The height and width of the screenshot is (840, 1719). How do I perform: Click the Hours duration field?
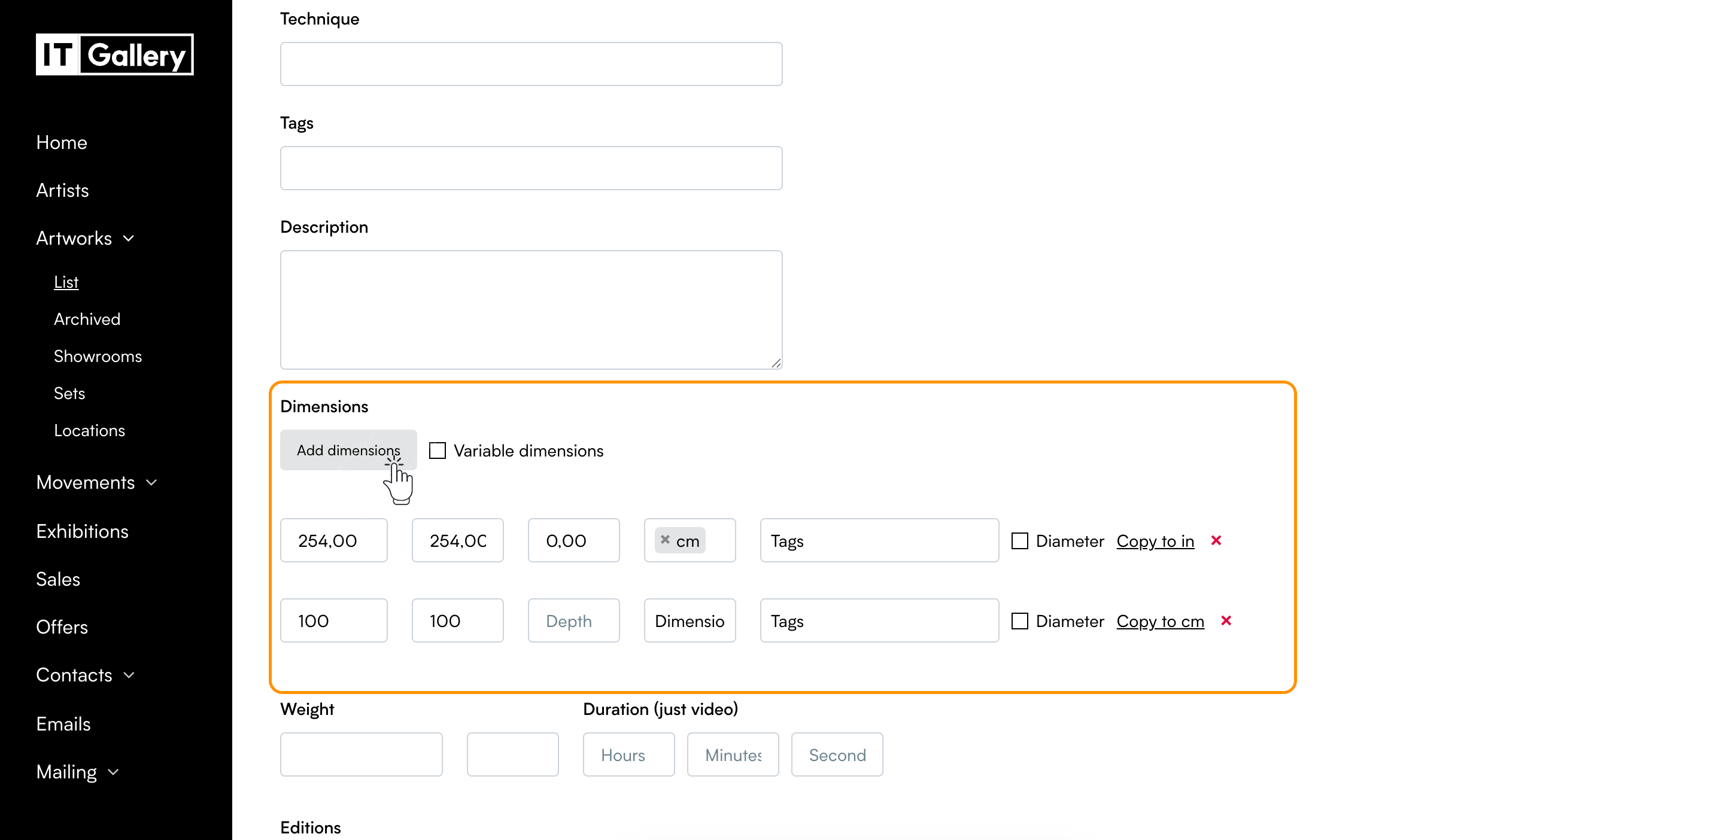coord(628,754)
